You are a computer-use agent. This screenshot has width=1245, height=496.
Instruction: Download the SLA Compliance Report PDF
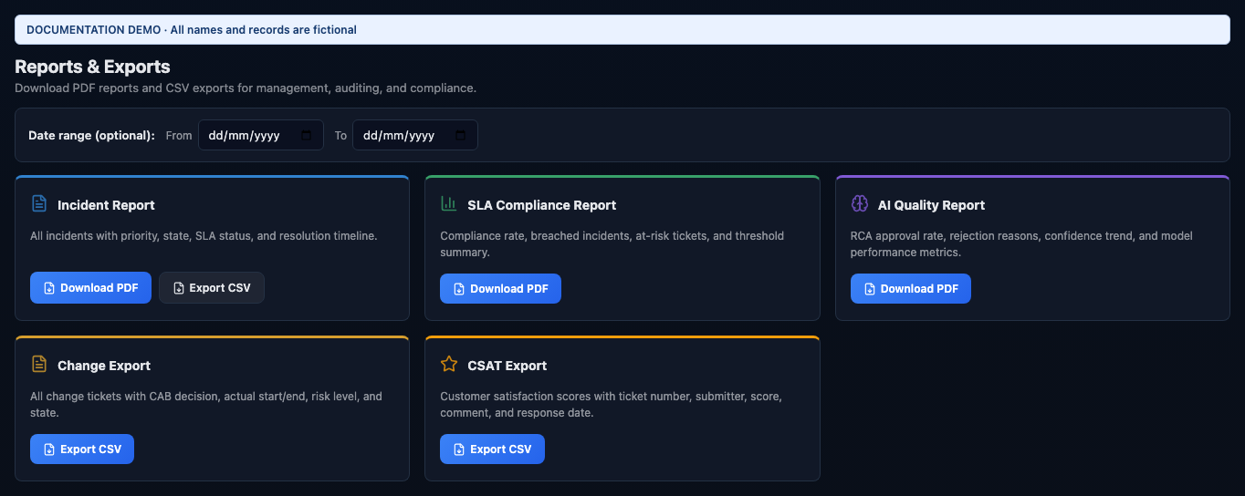[x=500, y=288]
